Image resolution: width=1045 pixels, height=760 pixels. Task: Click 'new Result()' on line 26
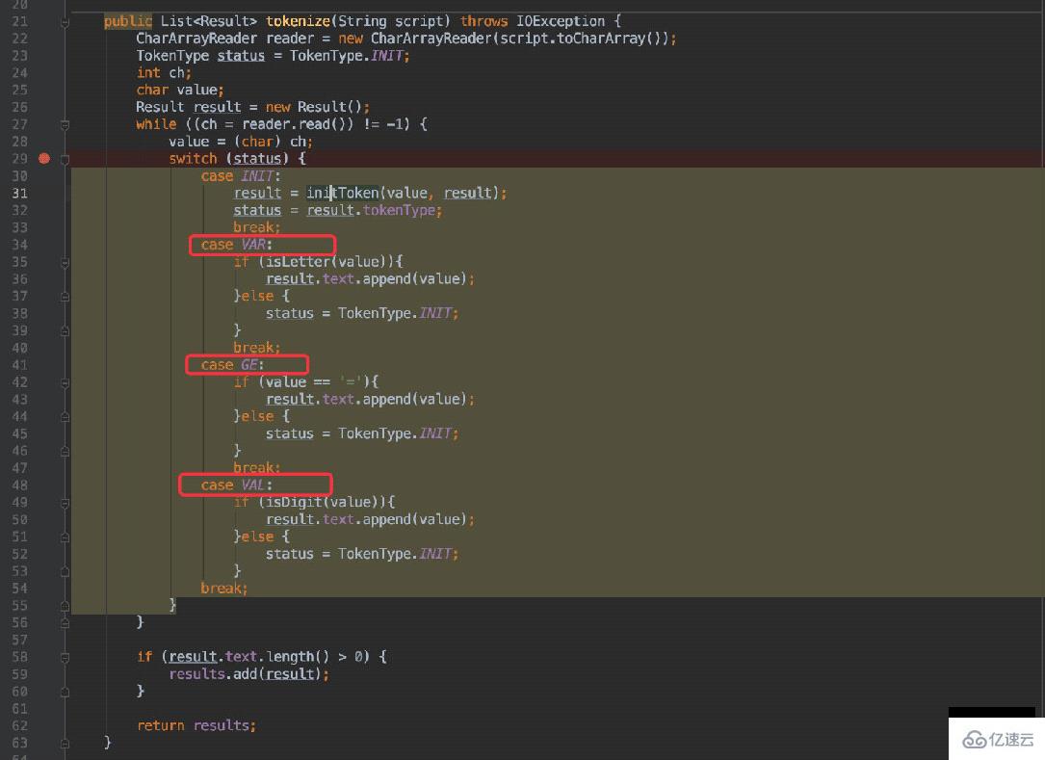pos(314,107)
